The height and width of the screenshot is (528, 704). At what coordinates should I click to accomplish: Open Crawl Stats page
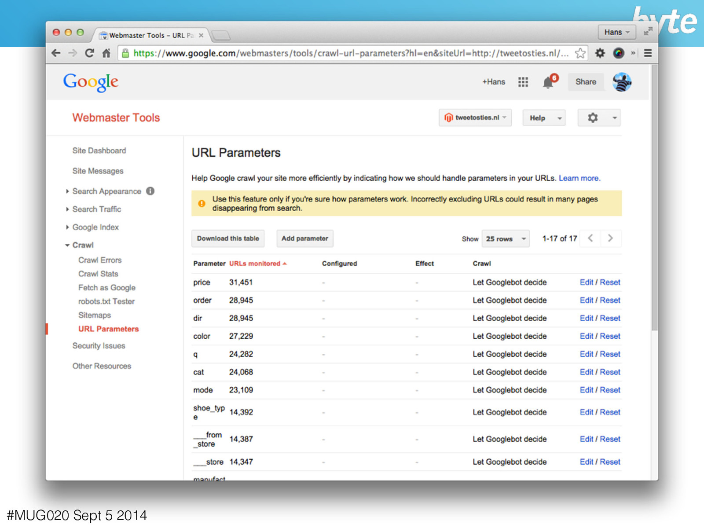98,274
